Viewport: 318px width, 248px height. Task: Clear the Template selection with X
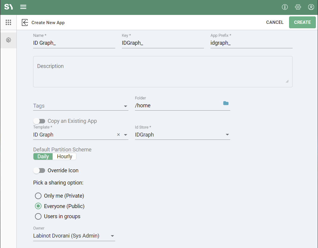(118, 135)
